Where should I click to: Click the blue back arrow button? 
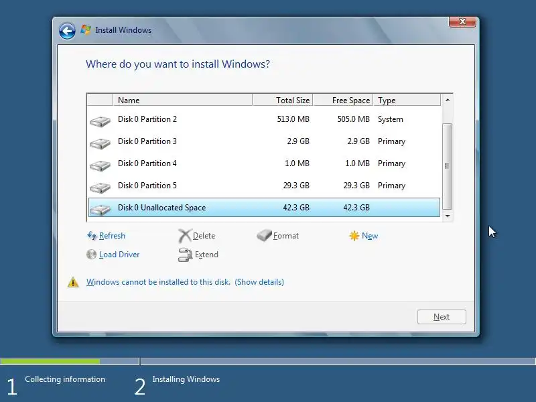[x=67, y=31]
